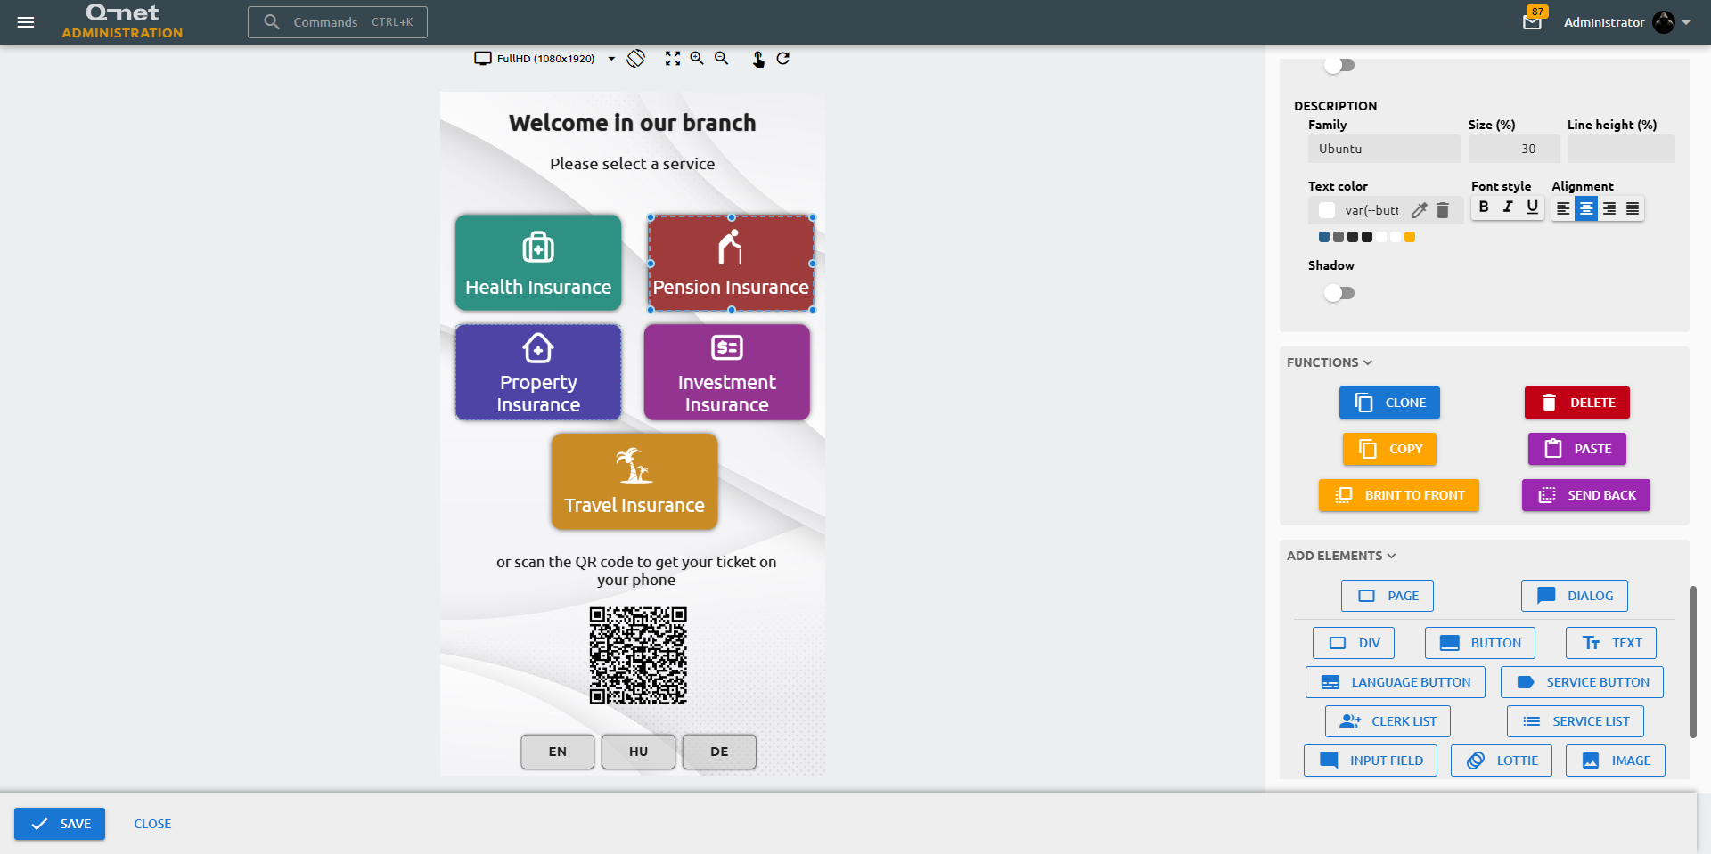This screenshot has width=1711, height=854.
Task: Enable the text Shadow toggle
Action: (x=1339, y=293)
